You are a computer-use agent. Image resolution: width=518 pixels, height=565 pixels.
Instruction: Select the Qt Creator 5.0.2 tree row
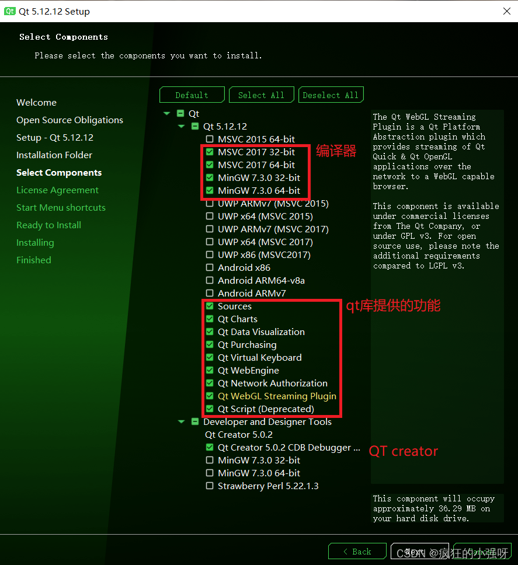(239, 435)
